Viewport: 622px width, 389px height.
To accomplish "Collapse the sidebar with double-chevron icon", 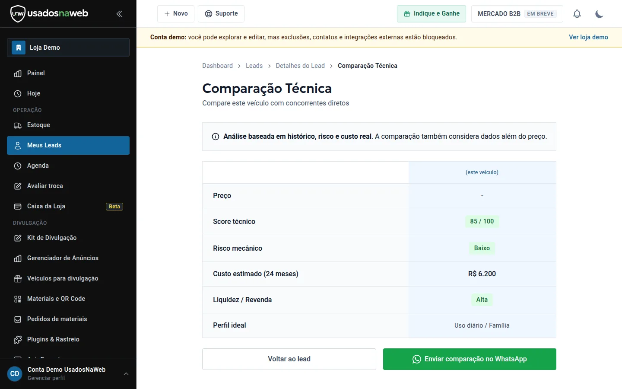I will [119, 14].
